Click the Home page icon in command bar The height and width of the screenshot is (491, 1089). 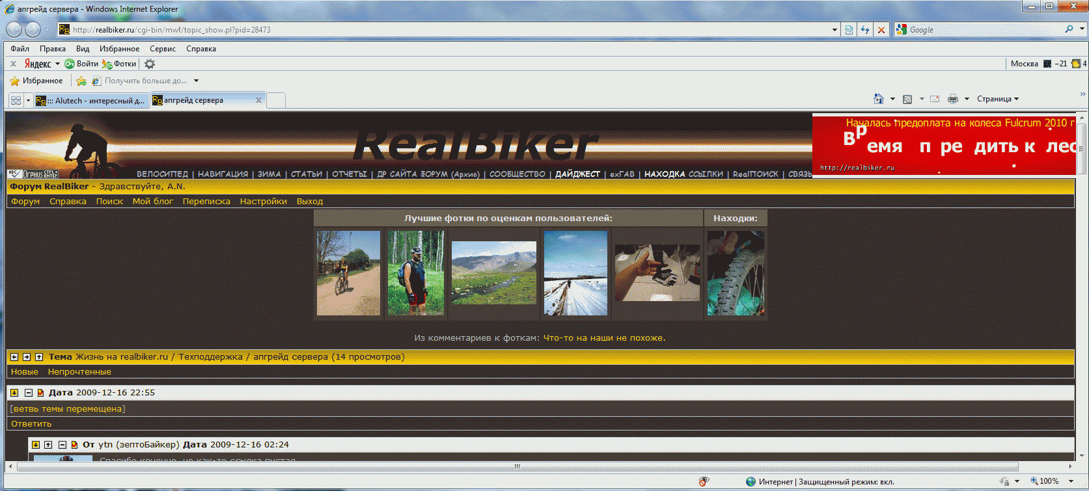click(x=878, y=99)
